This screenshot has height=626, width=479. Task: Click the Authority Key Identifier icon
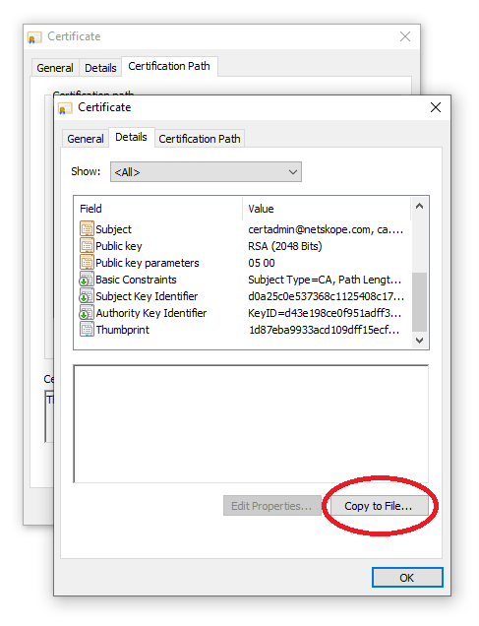[87, 313]
